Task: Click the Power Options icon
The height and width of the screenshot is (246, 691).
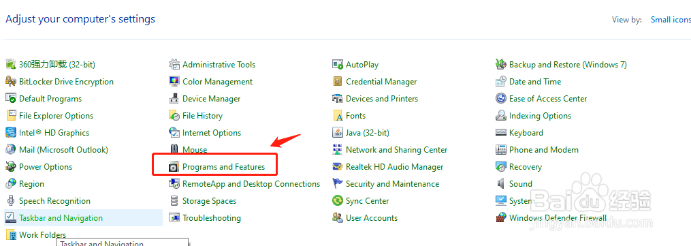Action: click(x=11, y=167)
